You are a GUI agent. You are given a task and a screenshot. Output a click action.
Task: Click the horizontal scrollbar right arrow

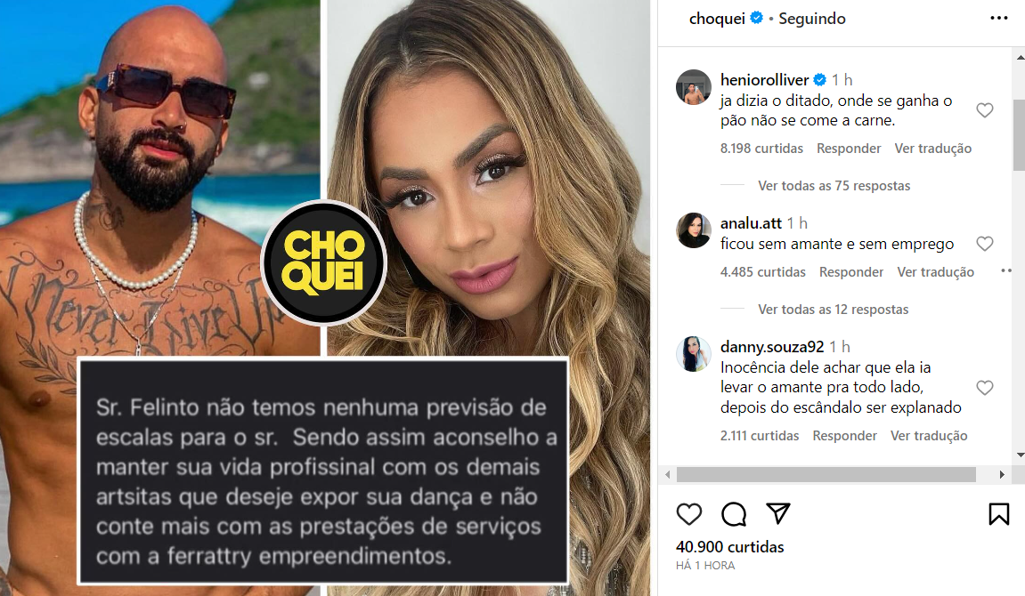click(x=1002, y=475)
